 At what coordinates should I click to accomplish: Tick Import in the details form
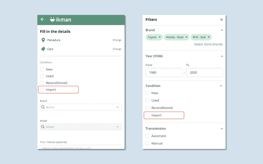[x=42, y=90]
